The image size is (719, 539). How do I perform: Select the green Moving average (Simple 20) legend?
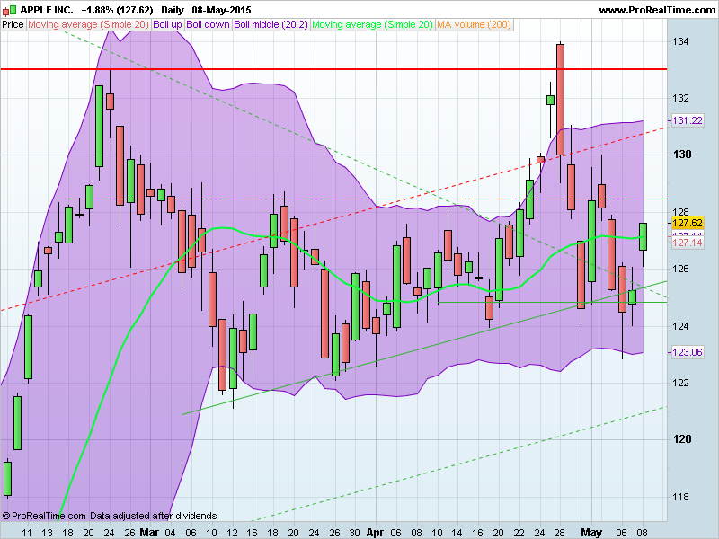[372, 25]
